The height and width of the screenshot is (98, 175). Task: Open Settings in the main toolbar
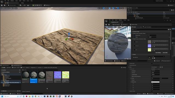pyautogui.click(x=171, y=5)
